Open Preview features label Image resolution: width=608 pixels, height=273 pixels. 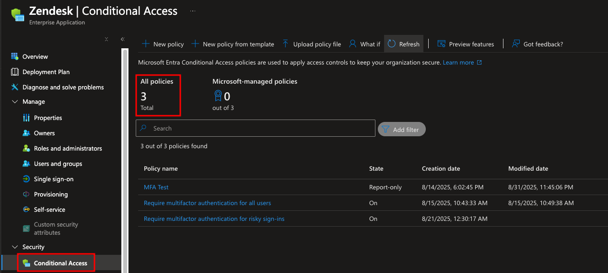471,44
